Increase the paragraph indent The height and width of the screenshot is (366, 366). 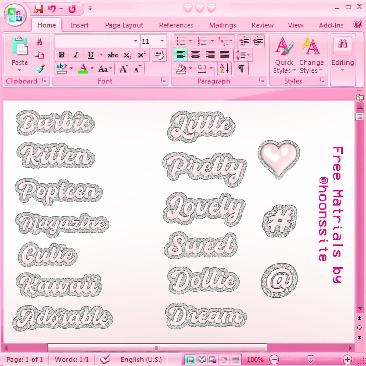(x=258, y=41)
